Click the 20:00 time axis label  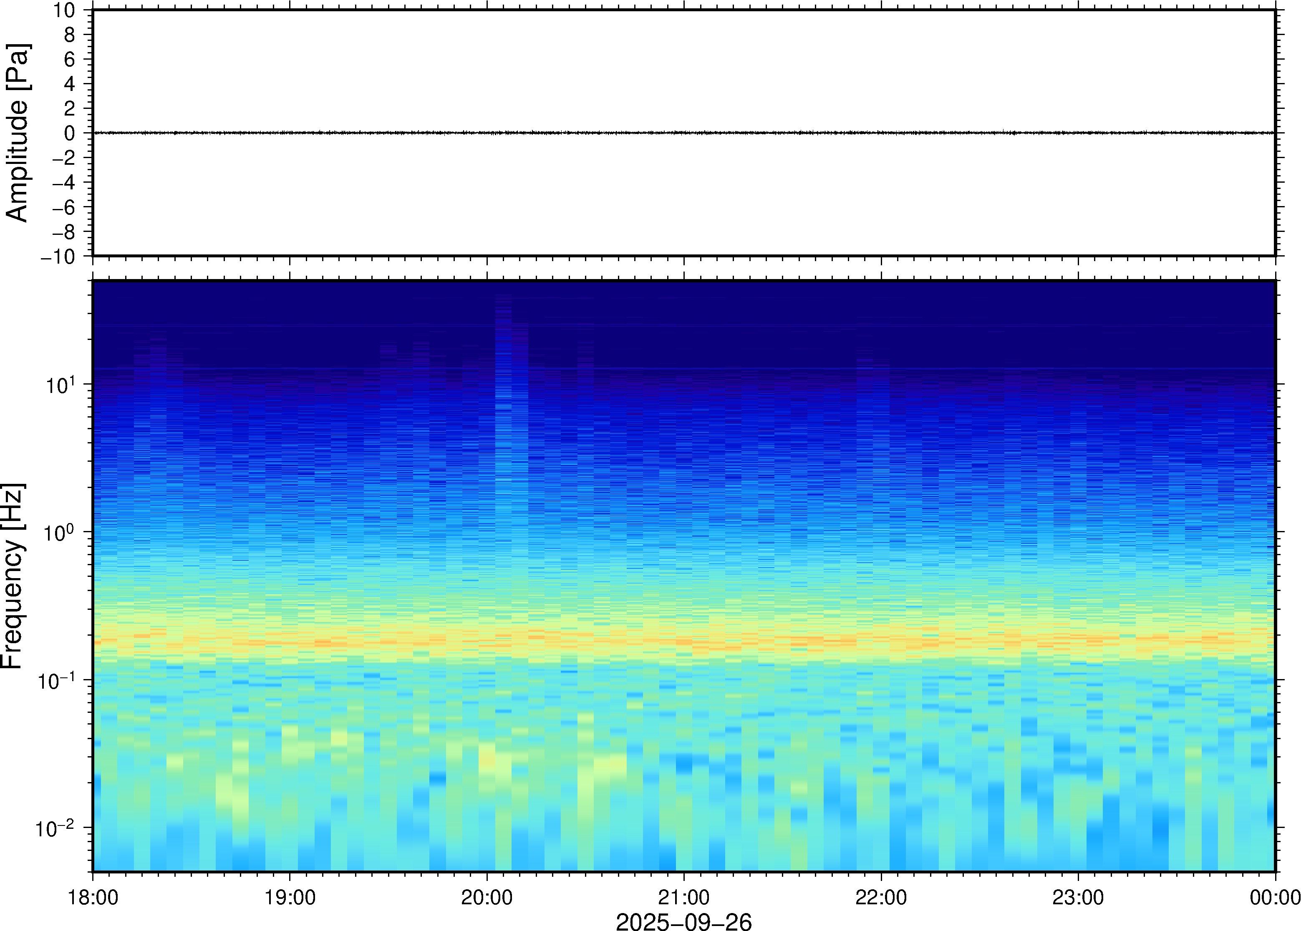486,897
